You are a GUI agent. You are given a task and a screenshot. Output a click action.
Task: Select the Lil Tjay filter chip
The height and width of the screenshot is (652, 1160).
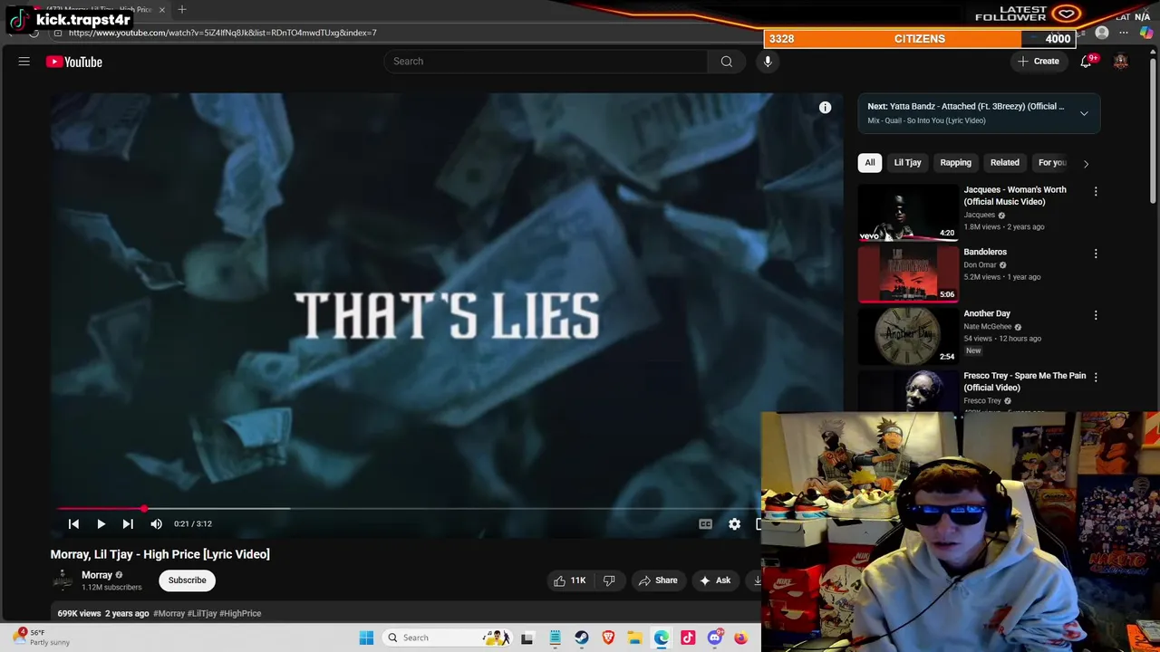[907, 163]
